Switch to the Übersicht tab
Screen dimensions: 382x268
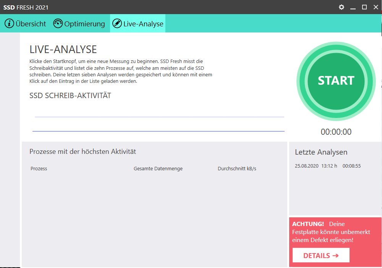pos(31,24)
